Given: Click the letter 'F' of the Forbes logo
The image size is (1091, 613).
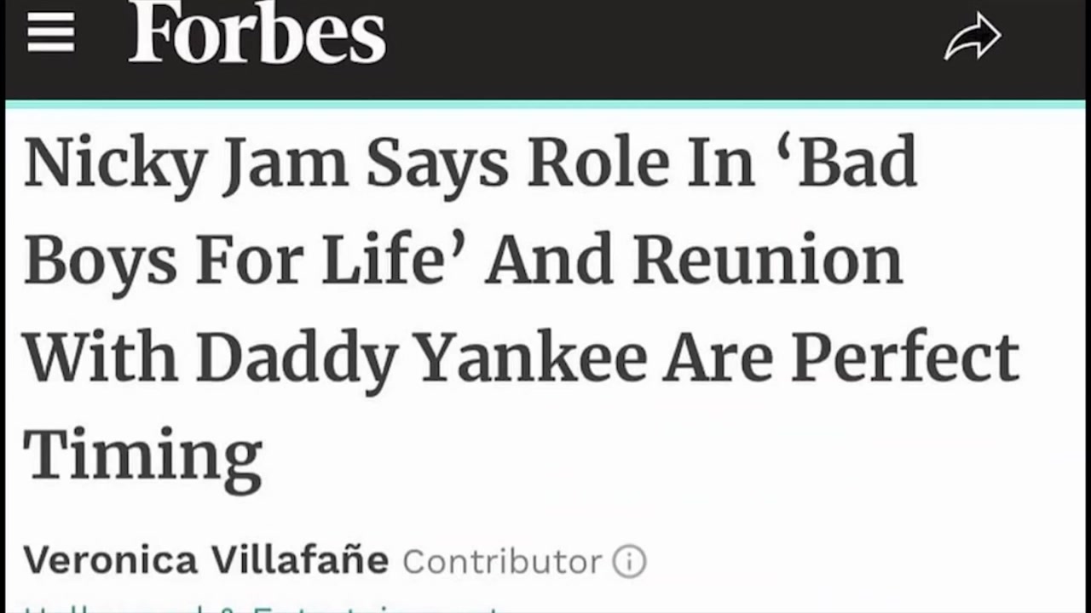Looking at the screenshot, I should point(154,32).
